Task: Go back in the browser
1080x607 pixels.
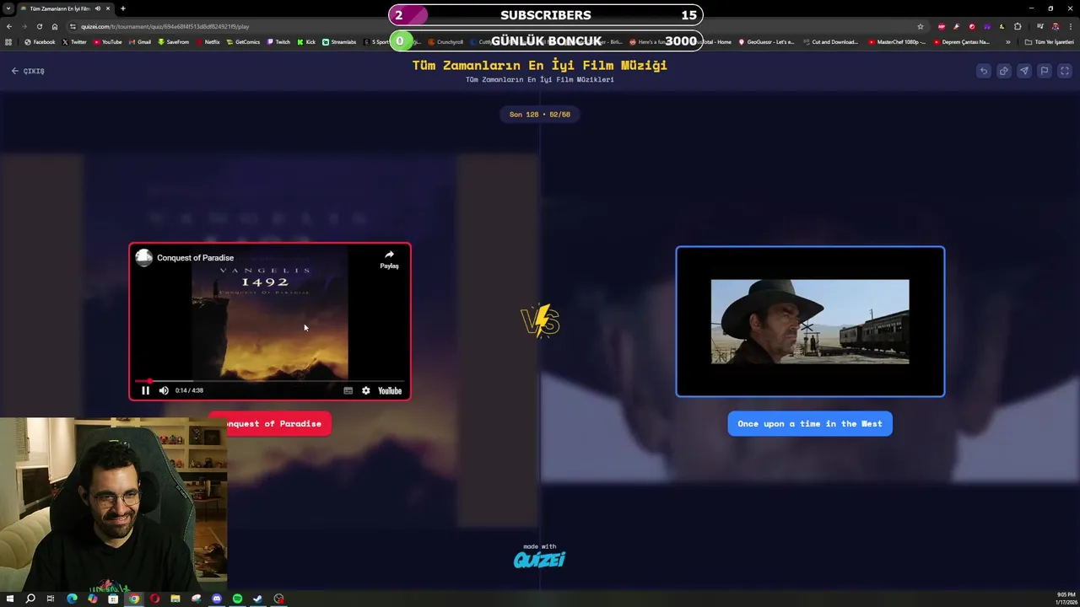Action: pos(9,26)
